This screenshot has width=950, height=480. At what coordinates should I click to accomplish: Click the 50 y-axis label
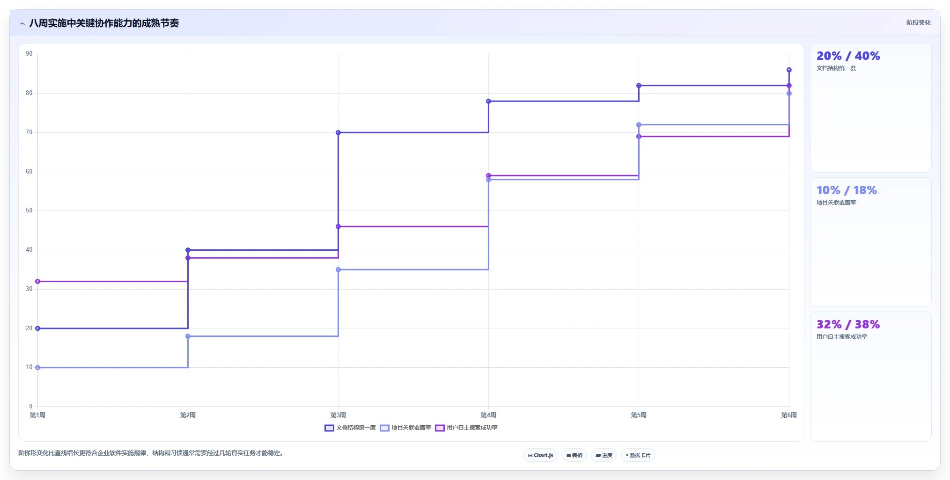click(x=29, y=211)
